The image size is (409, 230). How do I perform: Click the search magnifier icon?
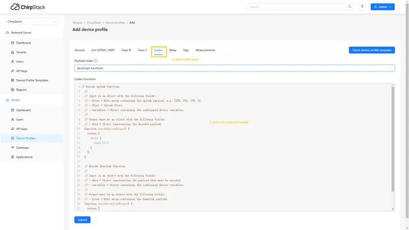tap(350, 7)
